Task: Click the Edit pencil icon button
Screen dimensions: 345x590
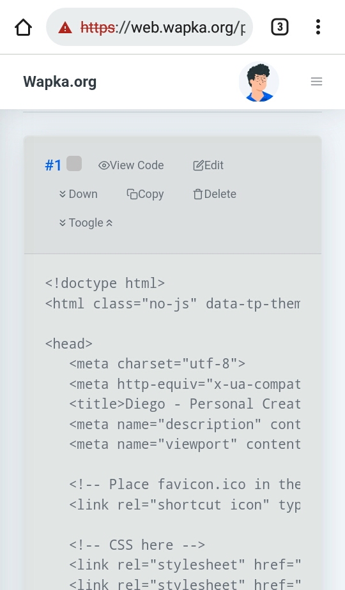Action: click(x=208, y=165)
